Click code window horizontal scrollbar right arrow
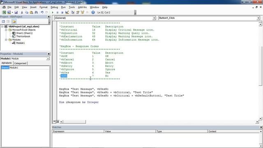The width and height of the screenshot is (263, 148). pyautogui.click(x=257, y=122)
